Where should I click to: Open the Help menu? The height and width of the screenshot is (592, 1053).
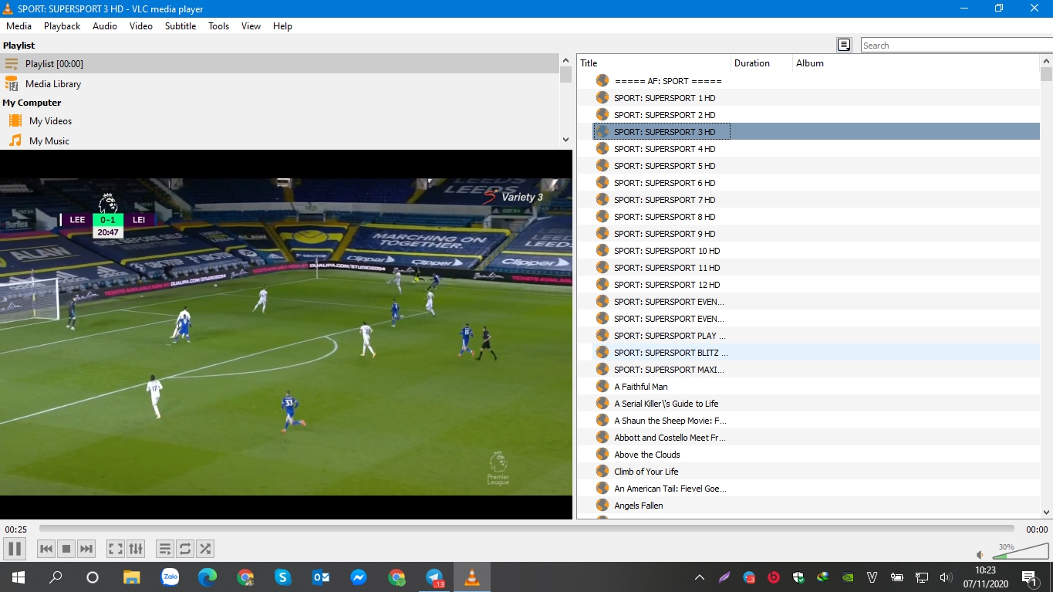tap(282, 25)
